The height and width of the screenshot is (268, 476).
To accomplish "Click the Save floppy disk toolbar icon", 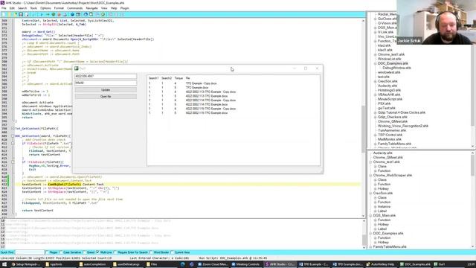I will pos(21,14).
